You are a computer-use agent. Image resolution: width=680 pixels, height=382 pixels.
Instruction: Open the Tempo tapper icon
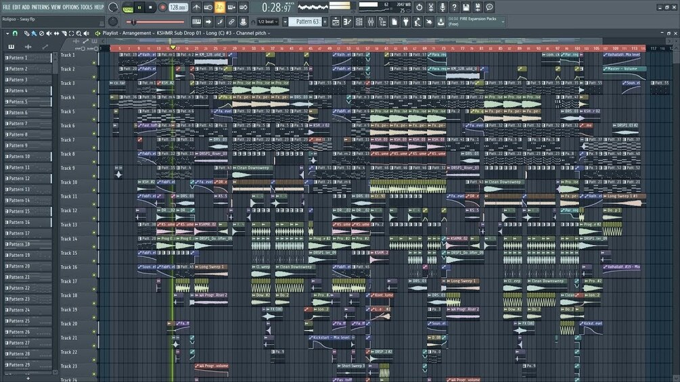coord(417,21)
